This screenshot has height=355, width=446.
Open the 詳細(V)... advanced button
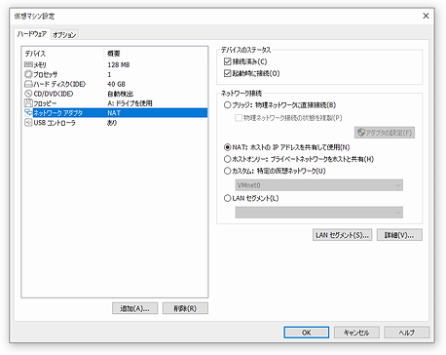pyautogui.click(x=399, y=235)
